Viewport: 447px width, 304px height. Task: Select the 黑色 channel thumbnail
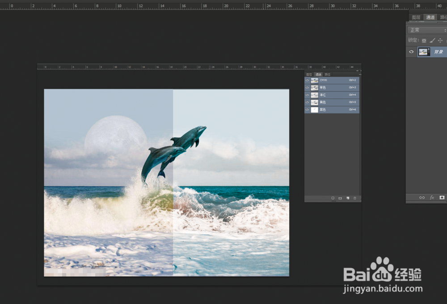[x=314, y=110]
